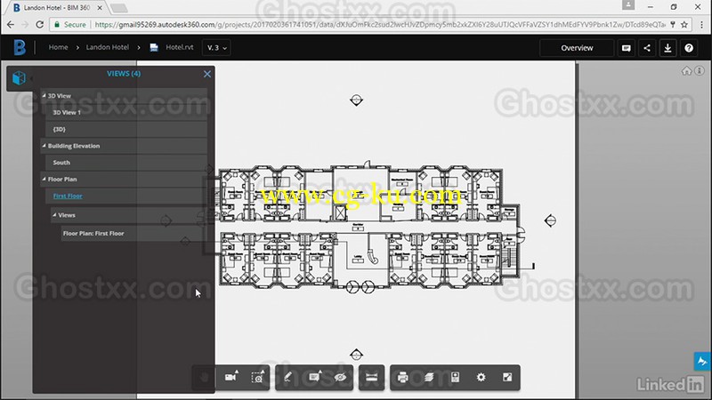Image resolution: width=712 pixels, height=400 pixels.
Task: Go to Landon Hotel breadcrumb
Action: [x=107, y=47]
